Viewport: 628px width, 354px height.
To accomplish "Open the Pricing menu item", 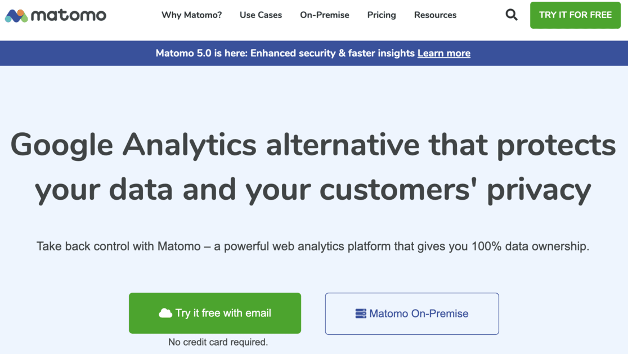I will click(382, 15).
